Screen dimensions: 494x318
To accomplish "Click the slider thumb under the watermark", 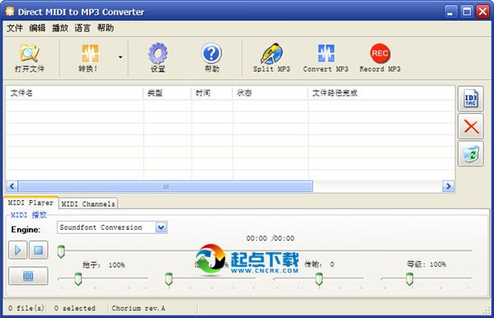I will [x=169, y=279].
